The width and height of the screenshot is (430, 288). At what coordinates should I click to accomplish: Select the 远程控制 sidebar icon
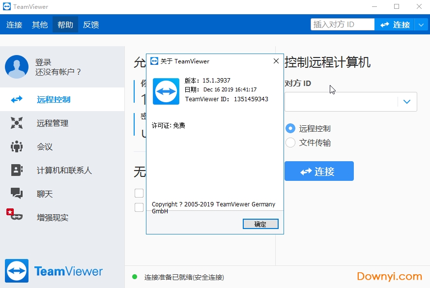click(16, 99)
